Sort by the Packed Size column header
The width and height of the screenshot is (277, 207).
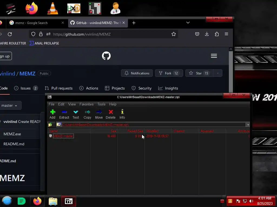pos(131,131)
